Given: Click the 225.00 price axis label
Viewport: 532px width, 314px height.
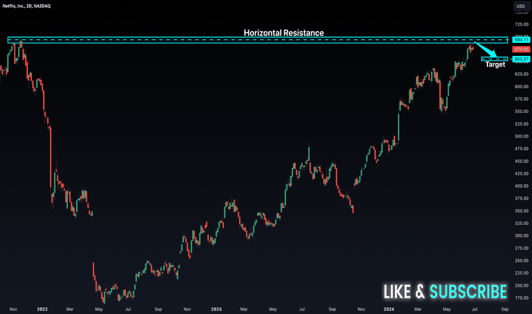Looking at the screenshot, I should coord(522,273).
